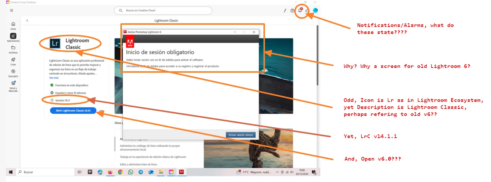The width and height of the screenshot is (491, 182).
Task: Click the Ver más link
Action: 54,78
